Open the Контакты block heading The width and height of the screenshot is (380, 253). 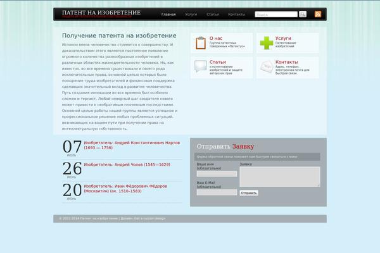pos(287,62)
